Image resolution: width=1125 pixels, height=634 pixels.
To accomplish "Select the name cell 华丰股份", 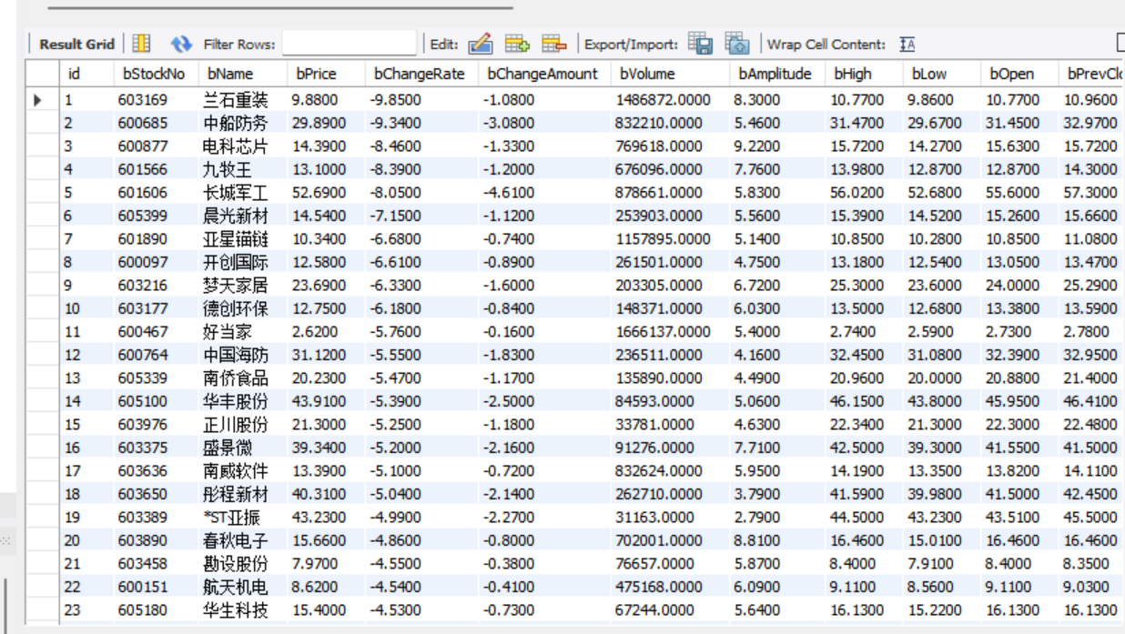I will click(x=236, y=401).
